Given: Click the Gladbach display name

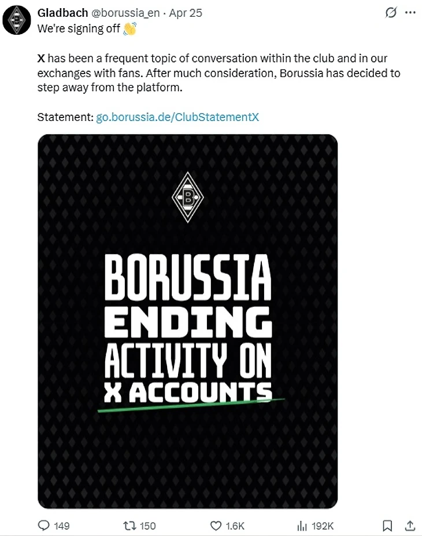Looking at the screenshot, I should [x=62, y=13].
